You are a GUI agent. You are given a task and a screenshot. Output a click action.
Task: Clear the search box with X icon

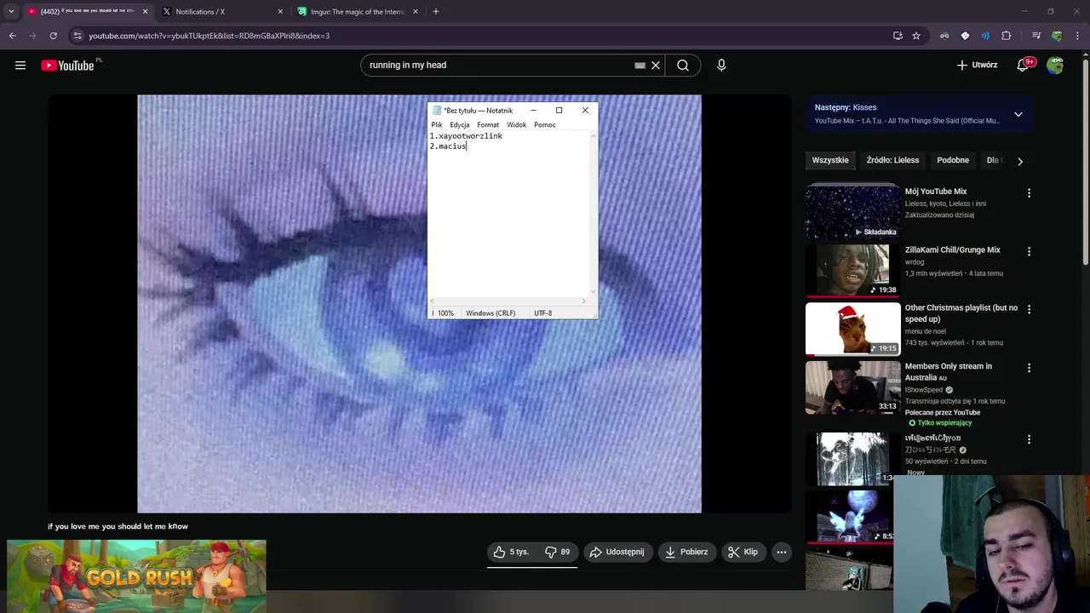[x=656, y=65]
